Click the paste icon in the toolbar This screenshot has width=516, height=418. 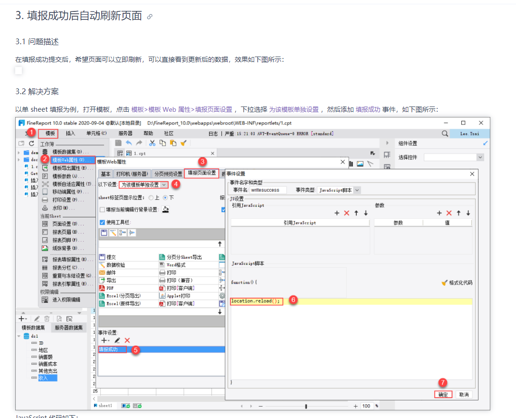(173, 143)
